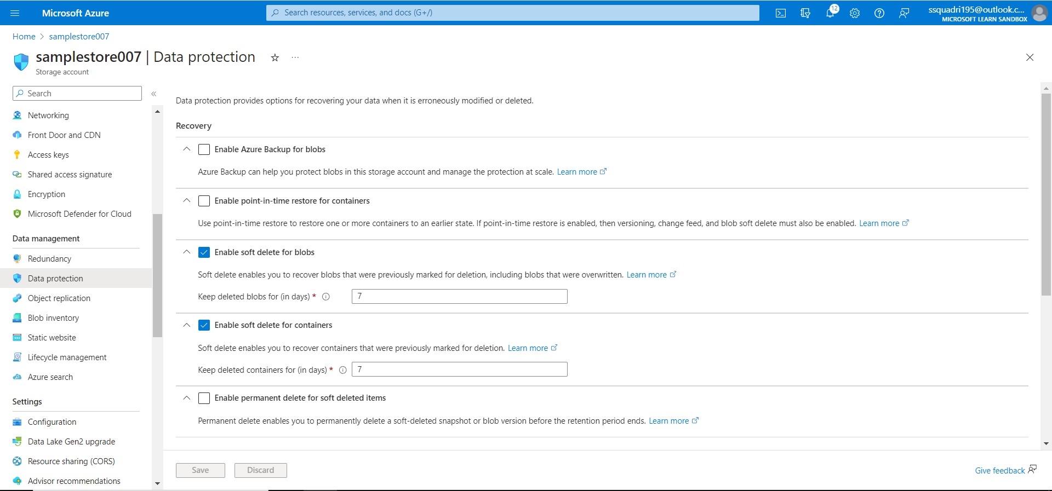This screenshot has width=1052, height=491.
Task: Go to Home breadcrumb
Action: point(24,37)
